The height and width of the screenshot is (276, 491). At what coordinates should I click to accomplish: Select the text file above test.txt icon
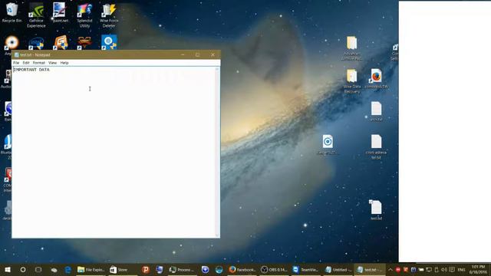point(376,146)
